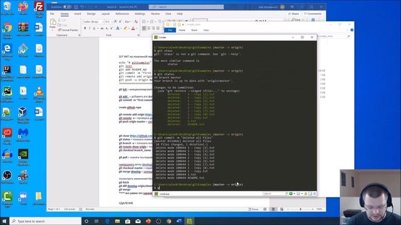Viewport: 401px width, 225px height.
Task: Click the Share button in Word
Action: [294, 14]
